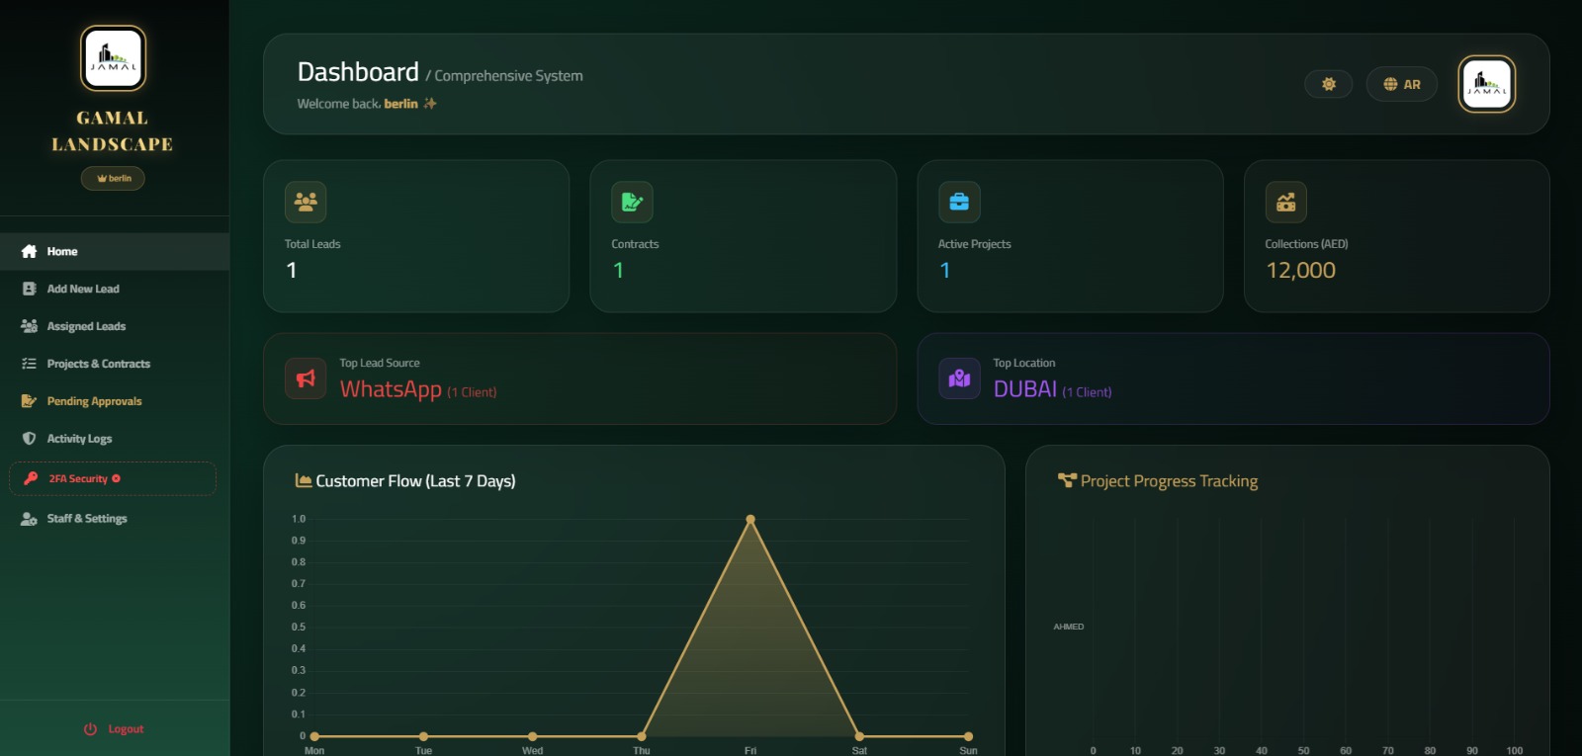Viewport: 1582px width, 756px height.
Task: Click the Projects & Contracts list icon
Action: (30, 364)
